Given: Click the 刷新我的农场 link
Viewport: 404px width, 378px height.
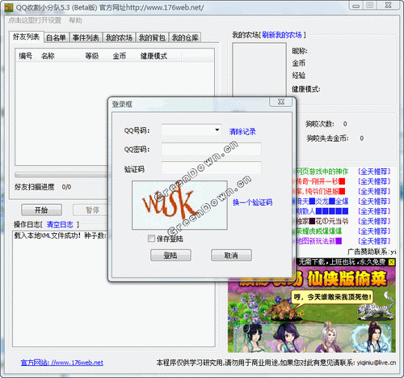Looking at the screenshot, I should [x=282, y=35].
